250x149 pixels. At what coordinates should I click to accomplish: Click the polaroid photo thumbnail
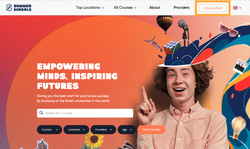pos(240,66)
